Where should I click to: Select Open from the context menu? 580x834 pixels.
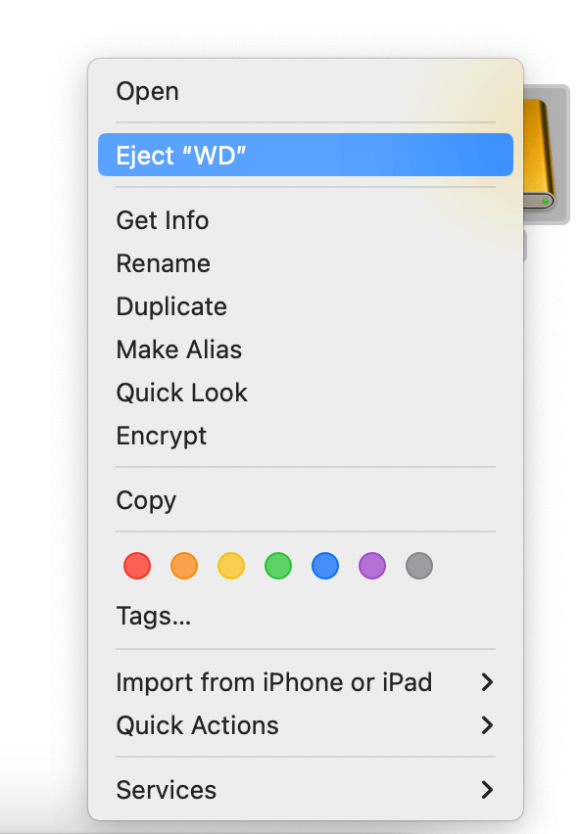click(147, 91)
